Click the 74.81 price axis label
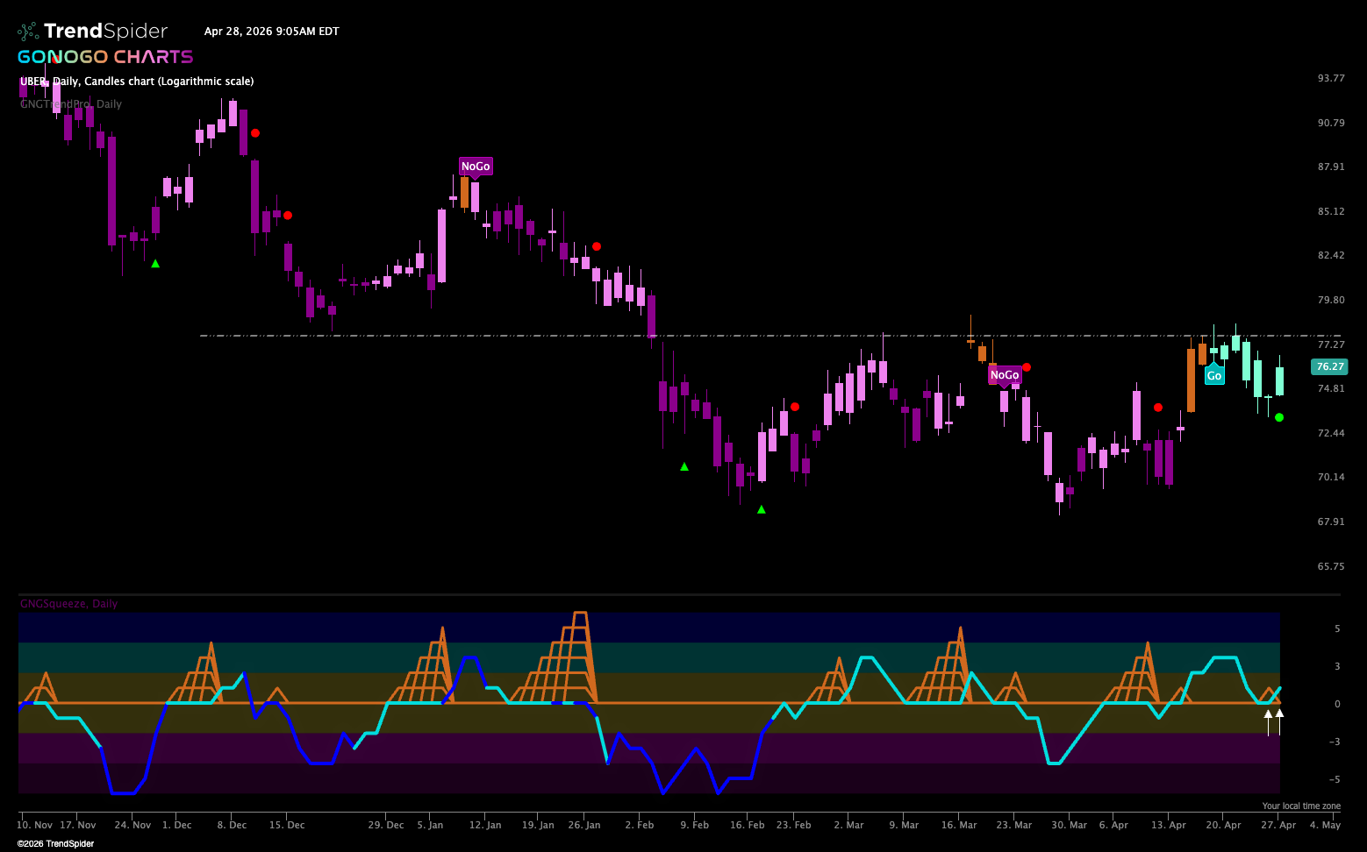Screen dimensions: 1367x852 tap(1331, 388)
